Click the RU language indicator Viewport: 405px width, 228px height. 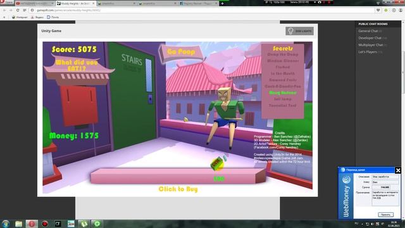pyautogui.click(x=356, y=224)
